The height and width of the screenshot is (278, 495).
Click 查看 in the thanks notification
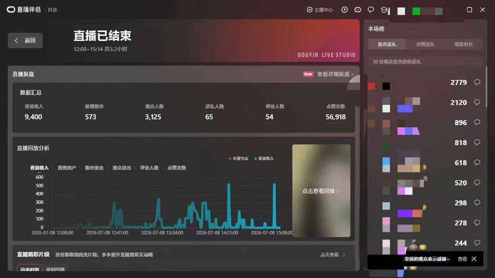coord(463,259)
